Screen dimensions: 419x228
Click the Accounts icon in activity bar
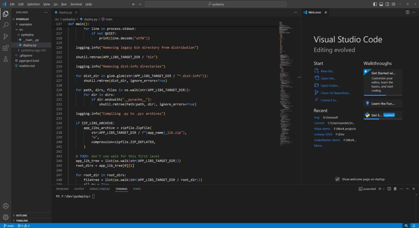pyautogui.click(x=6, y=206)
